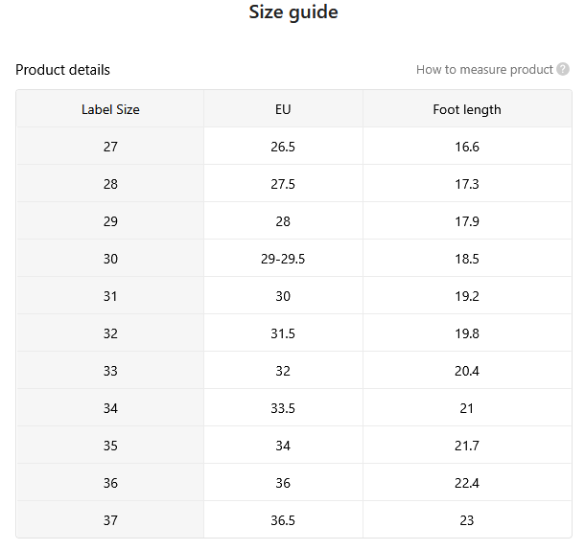Image resolution: width=585 pixels, height=550 pixels.
Task: Select label size 30 row
Action: [x=294, y=259]
